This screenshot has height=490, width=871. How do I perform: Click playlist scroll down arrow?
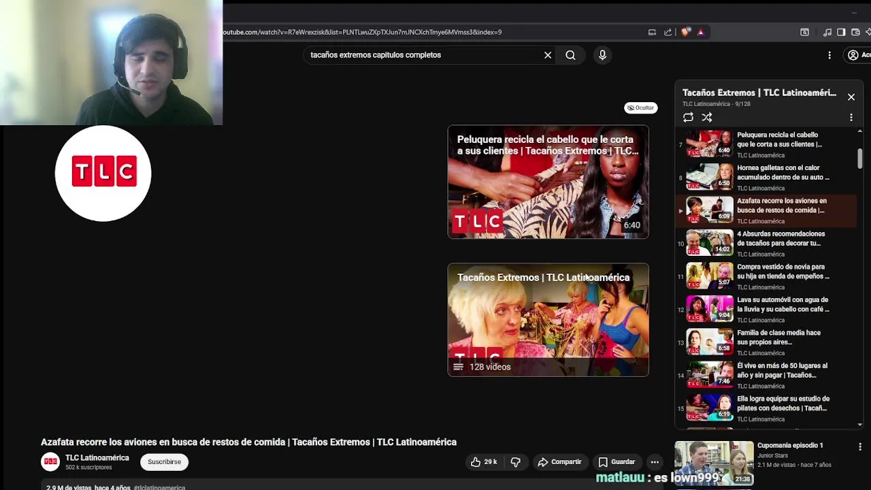pyautogui.click(x=860, y=425)
